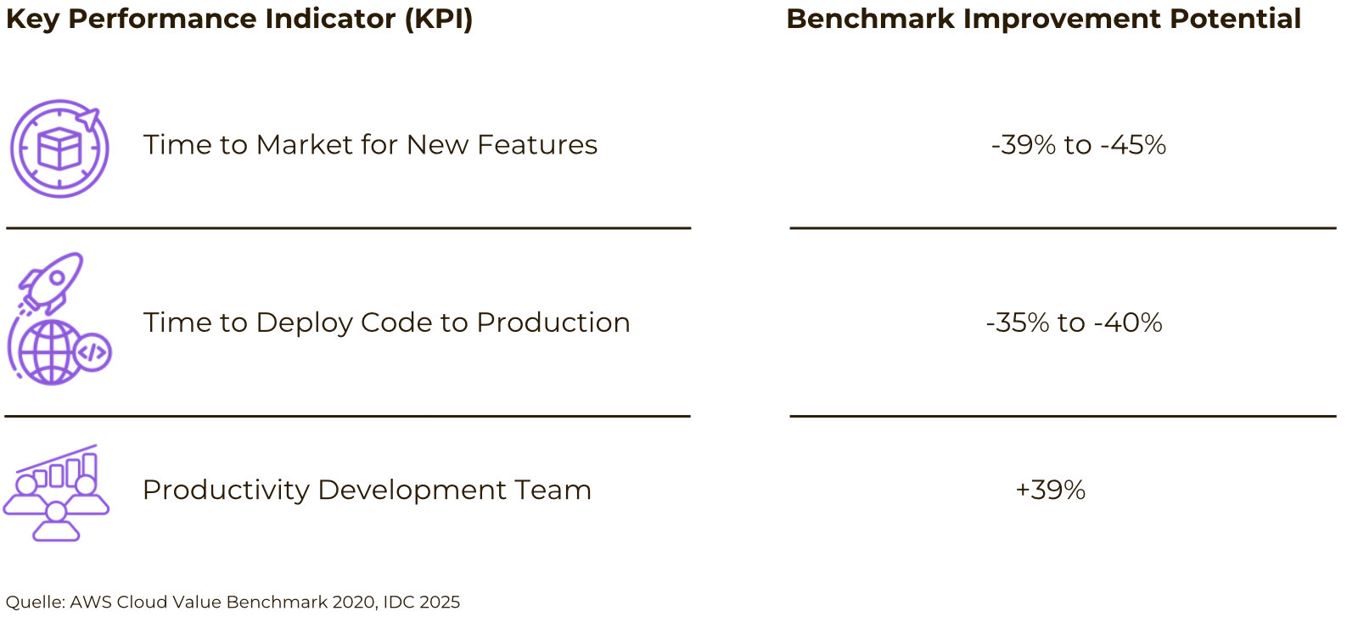Click the -39% to -45% benchmark value
The height and width of the screenshot is (628, 1358).
[x=1078, y=145]
